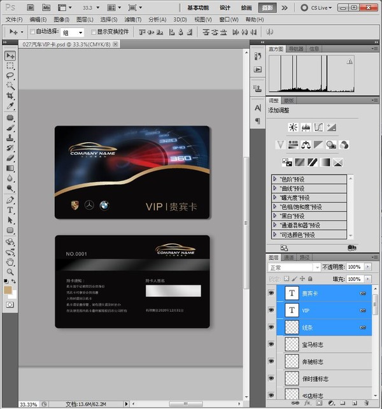This screenshot has height=409, width=382.
Task: Expand the "曲线"预设 list
Action: coord(274,188)
